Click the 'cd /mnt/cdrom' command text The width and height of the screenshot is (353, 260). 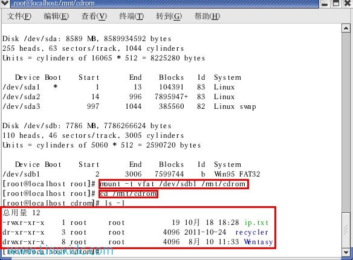(x=128, y=194)
